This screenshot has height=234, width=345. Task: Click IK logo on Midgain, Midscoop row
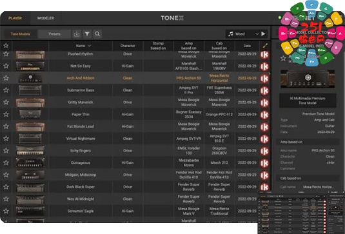(264, 175)
